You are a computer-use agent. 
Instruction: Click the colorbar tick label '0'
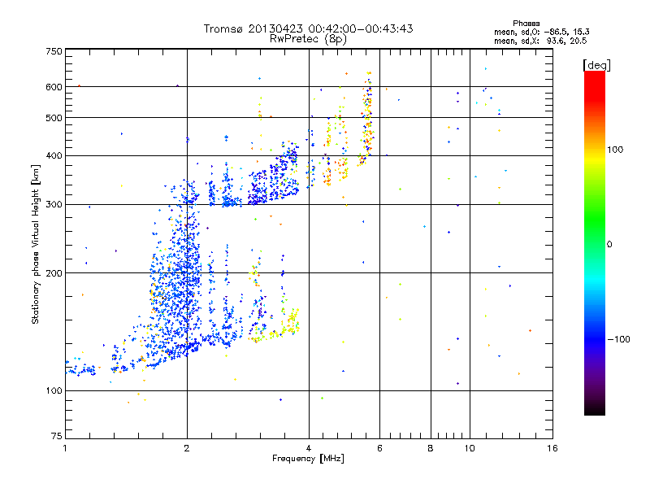pos(609,245)
